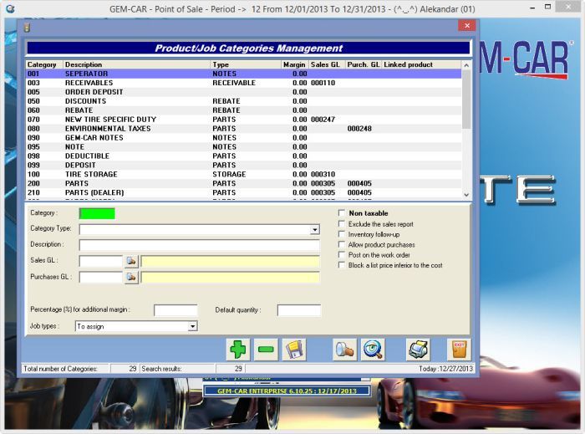Toggle Post on the work order checkbox
Image resolution: width=585 pixels, height=434 pixels.
pos(341,254)
